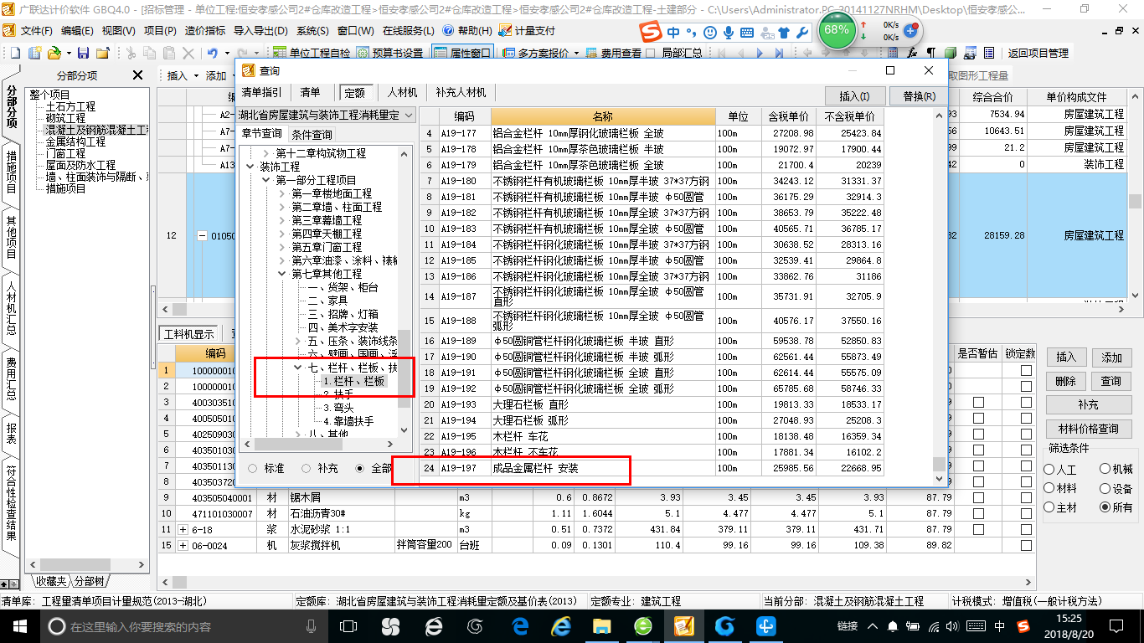Viewport: 1144px width, 643px height.
Task: Select the 补充 radio button
Action: (x=307, y=469)
